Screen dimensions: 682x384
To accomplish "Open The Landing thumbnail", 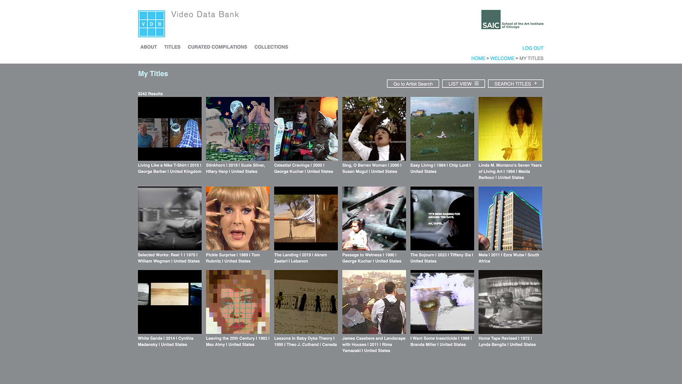I will (x=306, y=218).
